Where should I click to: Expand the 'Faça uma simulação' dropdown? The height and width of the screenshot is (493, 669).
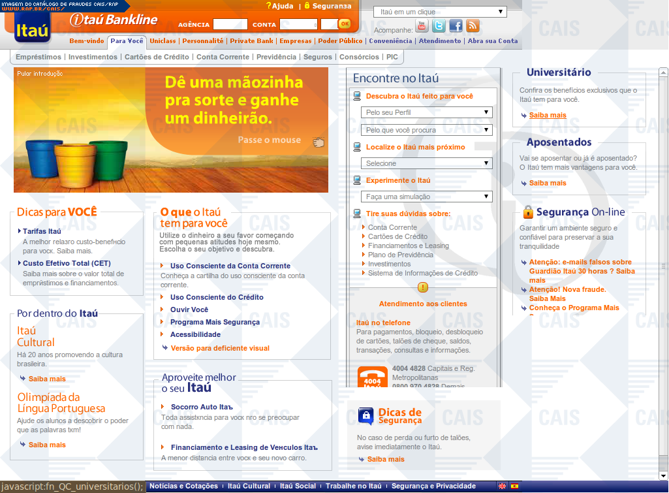click(426, 197)
